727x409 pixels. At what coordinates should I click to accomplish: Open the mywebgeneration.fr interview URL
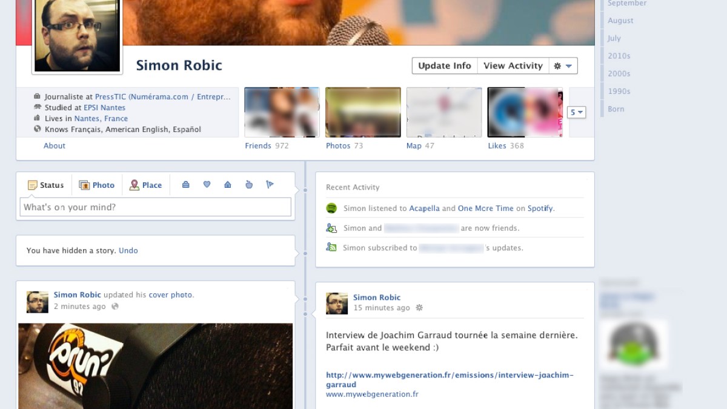tap(450, 380)
